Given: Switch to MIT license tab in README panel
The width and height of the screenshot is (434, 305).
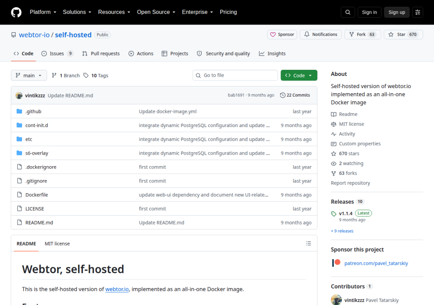Looking at the screenshot, I should [57, 244].
